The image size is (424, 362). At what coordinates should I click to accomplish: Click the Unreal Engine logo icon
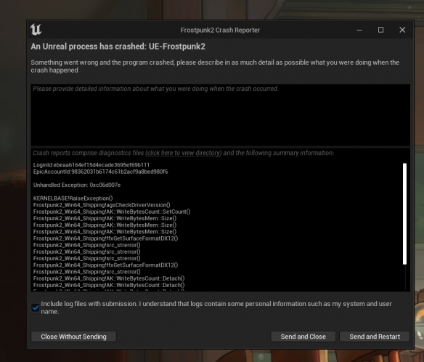[x=36, y=30]
